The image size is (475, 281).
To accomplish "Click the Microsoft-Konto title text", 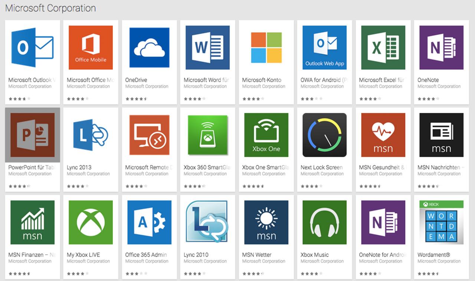I will [262, 80].
